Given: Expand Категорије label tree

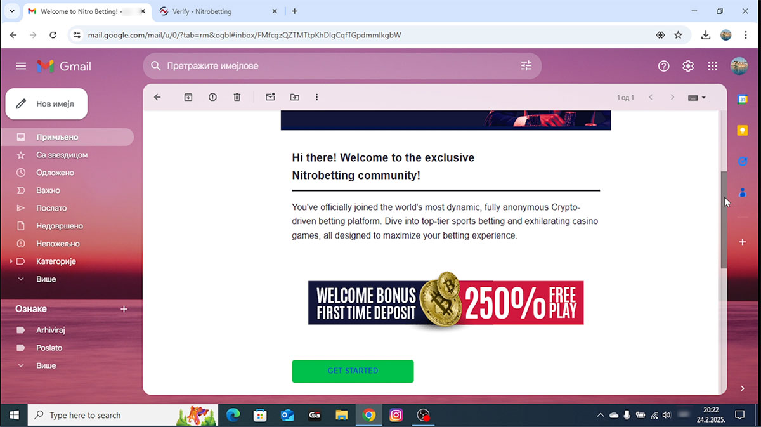Looking at the screenshot, I should (11, 261).
